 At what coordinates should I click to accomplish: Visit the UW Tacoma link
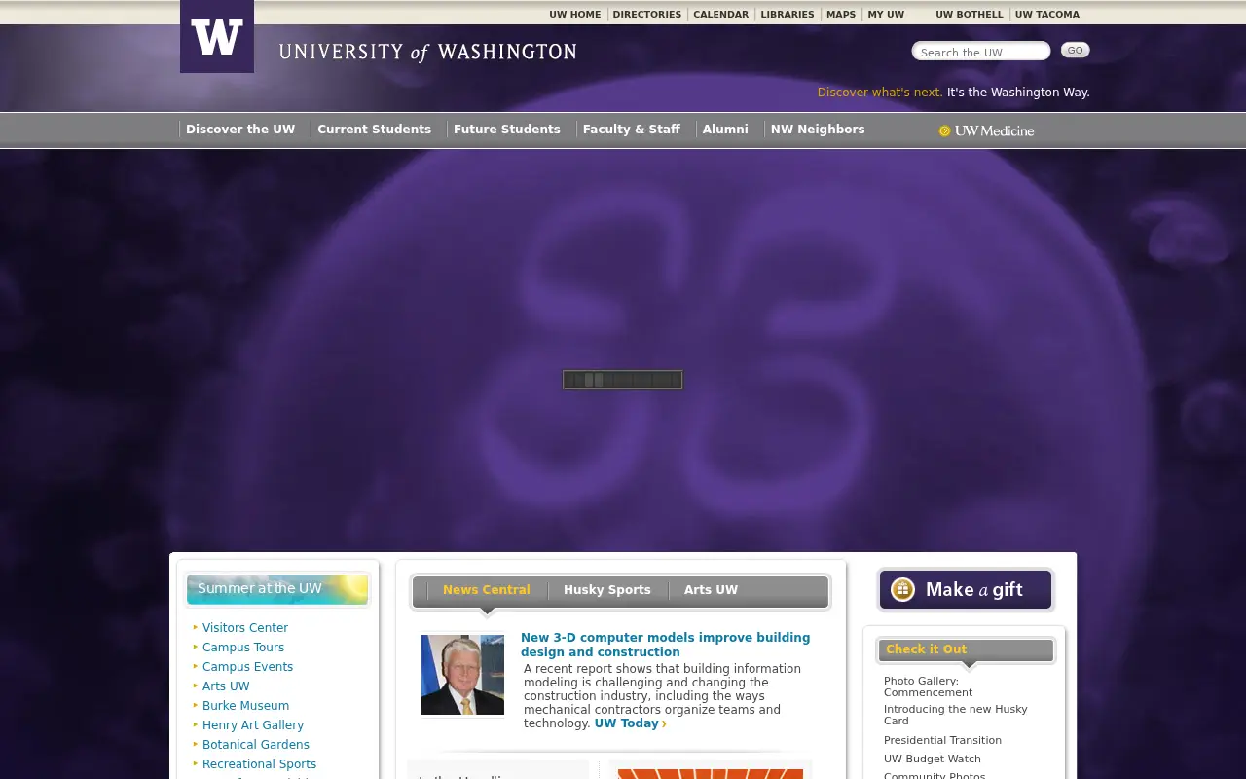click(1047, 15)
